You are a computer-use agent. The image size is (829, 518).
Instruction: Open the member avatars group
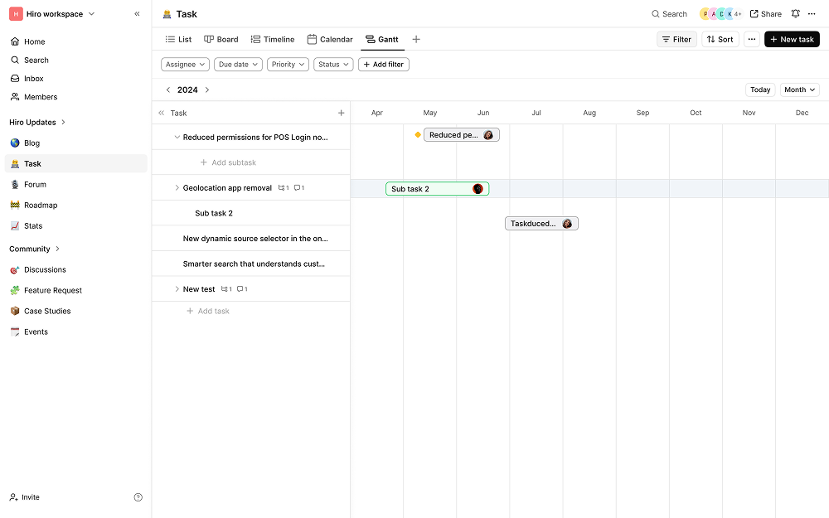(720, 14)
